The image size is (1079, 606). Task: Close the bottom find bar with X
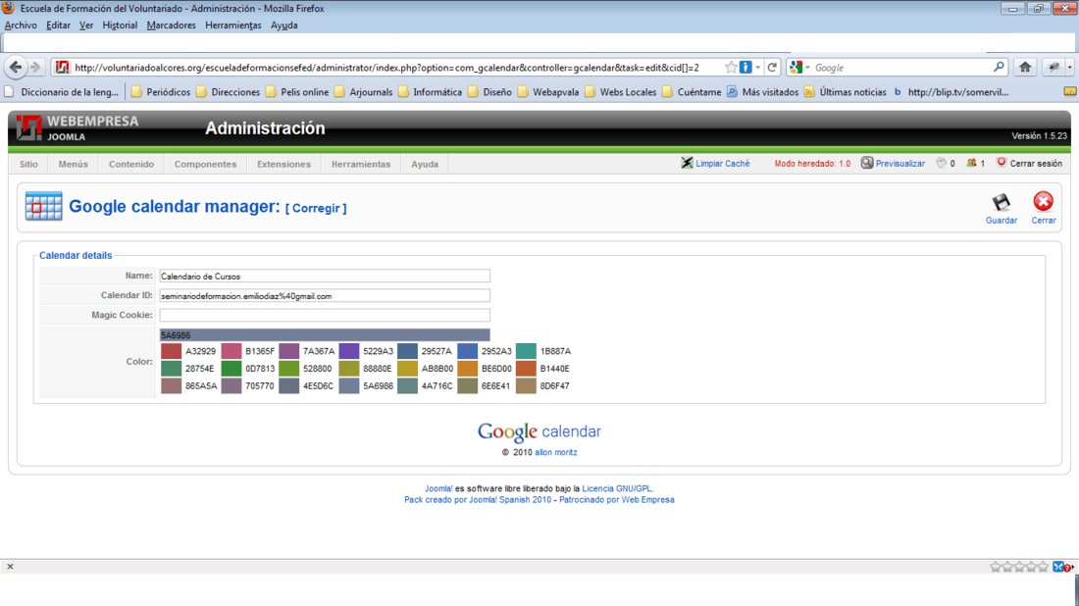click(11, 566)
